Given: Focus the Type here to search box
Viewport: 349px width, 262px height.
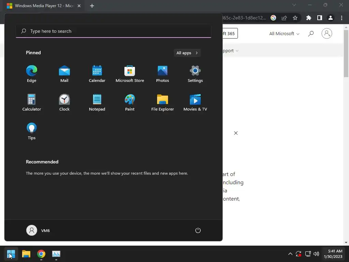Looking at the screenshot, I should (x=113, y=31).
